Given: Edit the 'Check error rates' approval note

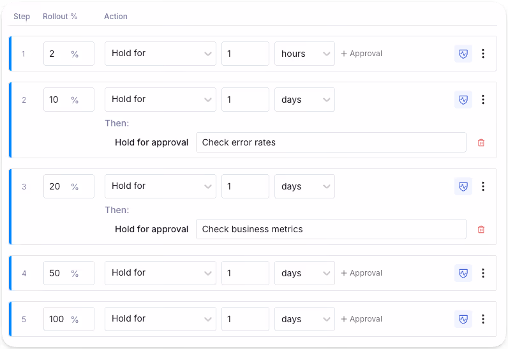Looking at the screenshot, I should [331, 142].
